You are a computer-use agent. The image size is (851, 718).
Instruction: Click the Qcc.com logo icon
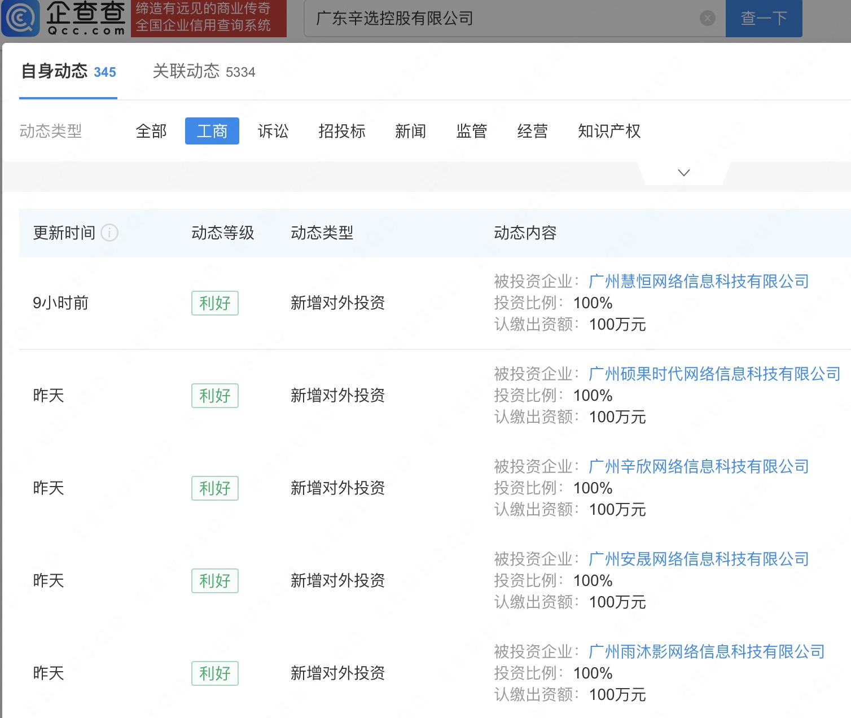(x=21, y=19)
